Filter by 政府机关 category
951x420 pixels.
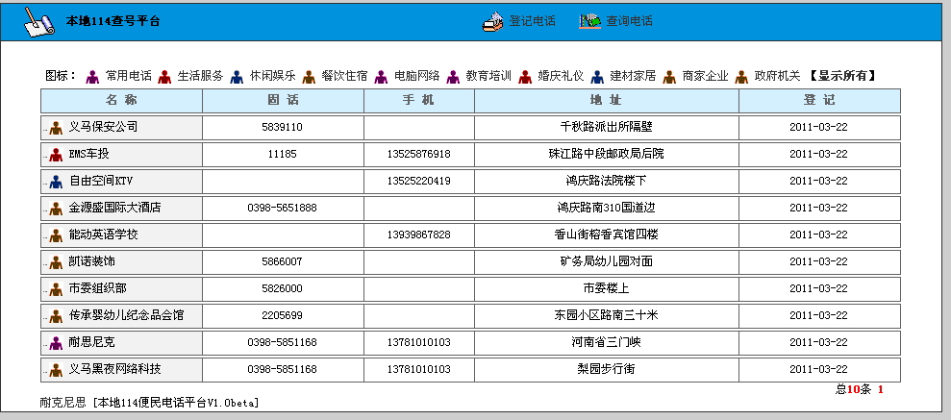click(x=778, y=76)
